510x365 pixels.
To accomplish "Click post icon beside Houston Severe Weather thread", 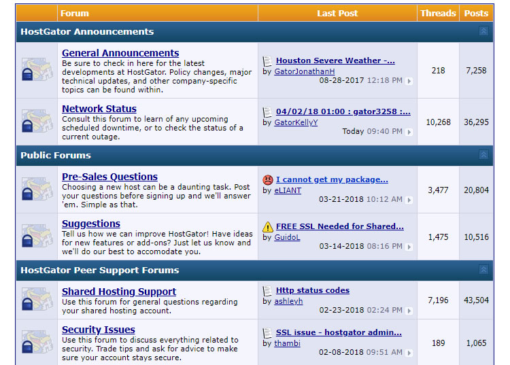I will (267, 60).
